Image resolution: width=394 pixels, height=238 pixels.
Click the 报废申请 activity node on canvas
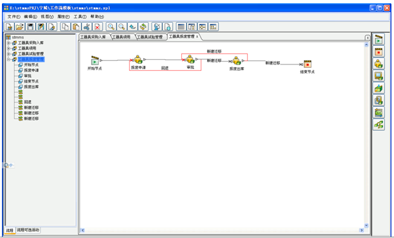click(x=138, y=60)
